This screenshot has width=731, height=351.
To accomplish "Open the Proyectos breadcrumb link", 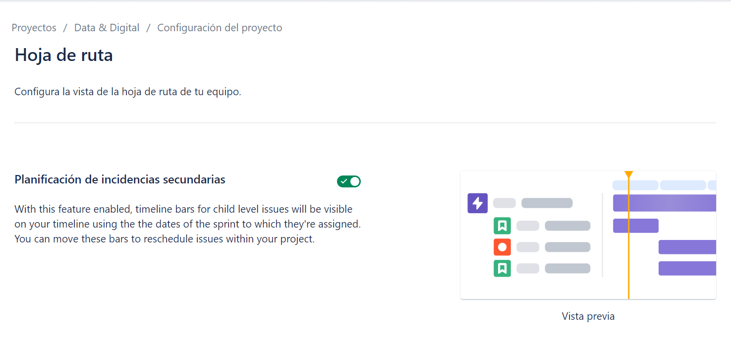I will [34, 28].
